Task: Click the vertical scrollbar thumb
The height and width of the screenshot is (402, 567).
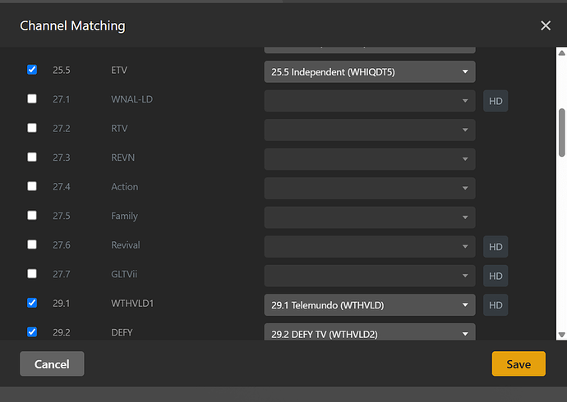Action: pyautogui.click(x=561, y=131)
